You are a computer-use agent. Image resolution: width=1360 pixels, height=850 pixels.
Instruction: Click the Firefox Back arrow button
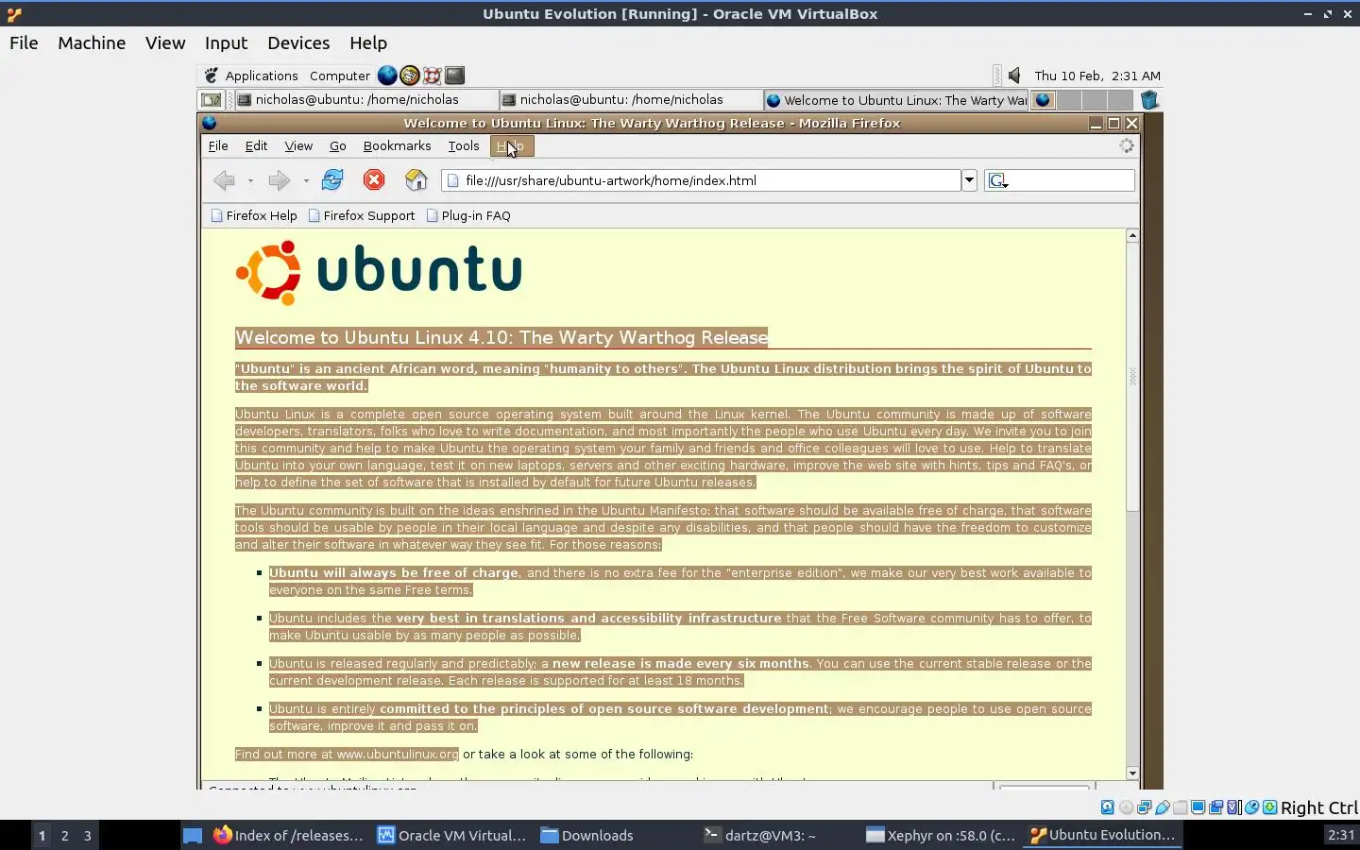coord(224,180)
